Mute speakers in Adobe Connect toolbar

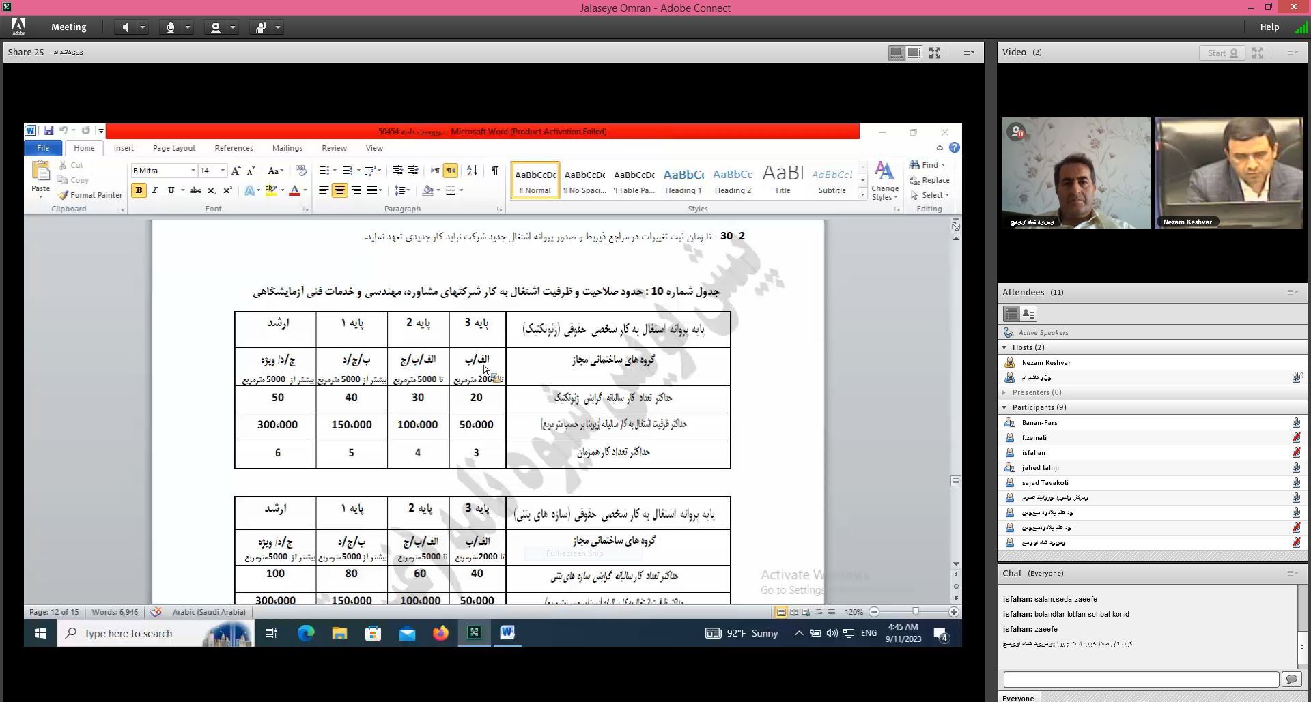tap(125, 27)
